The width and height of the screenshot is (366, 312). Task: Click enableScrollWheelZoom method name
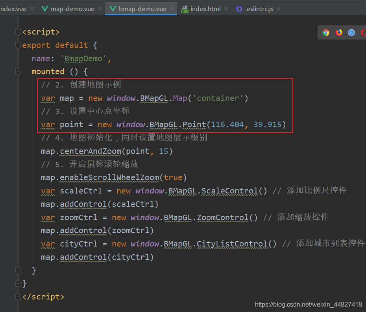click(109, 178)
